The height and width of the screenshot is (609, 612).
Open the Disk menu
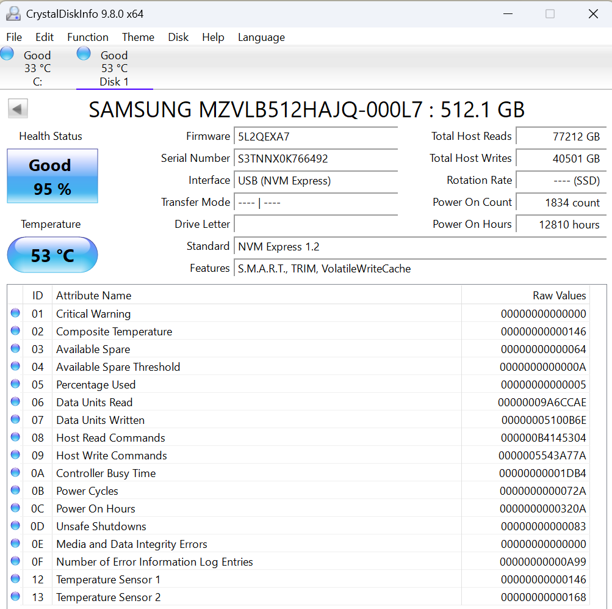tap(178, 37)
